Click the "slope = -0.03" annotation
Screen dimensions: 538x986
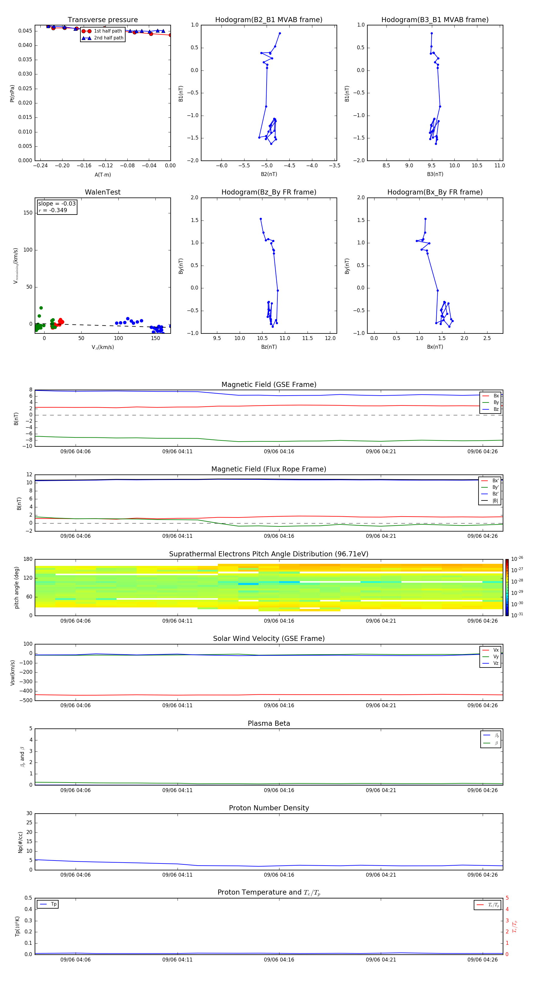57,204
